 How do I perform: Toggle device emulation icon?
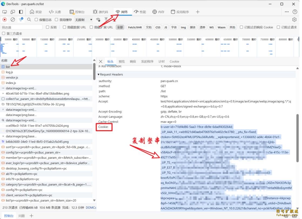point(13,12)
